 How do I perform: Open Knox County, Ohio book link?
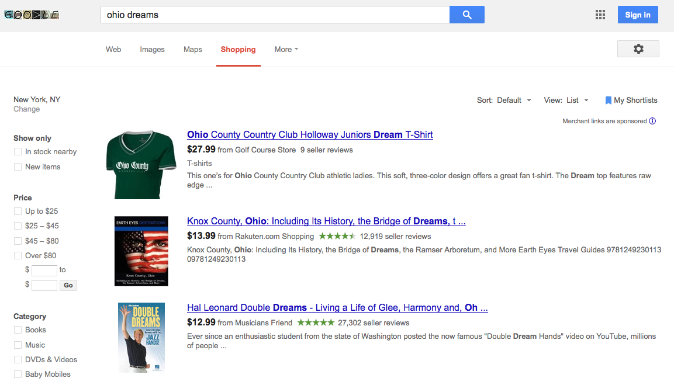pos(326,221)
